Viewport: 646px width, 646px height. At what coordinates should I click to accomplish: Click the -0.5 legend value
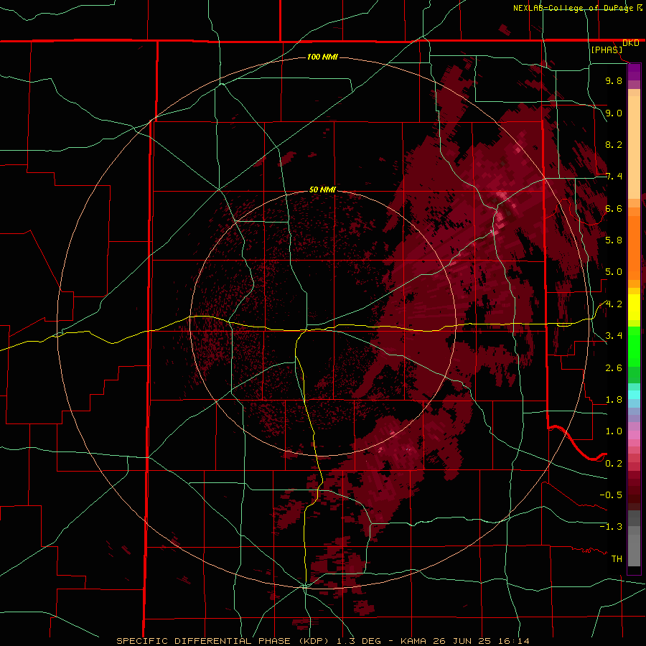point(611,495)
